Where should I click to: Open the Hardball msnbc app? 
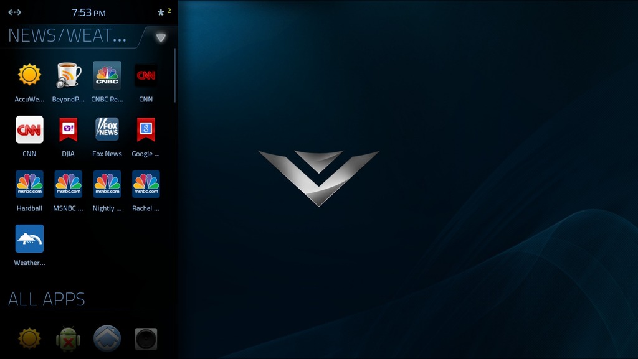[x=29, y=184]
